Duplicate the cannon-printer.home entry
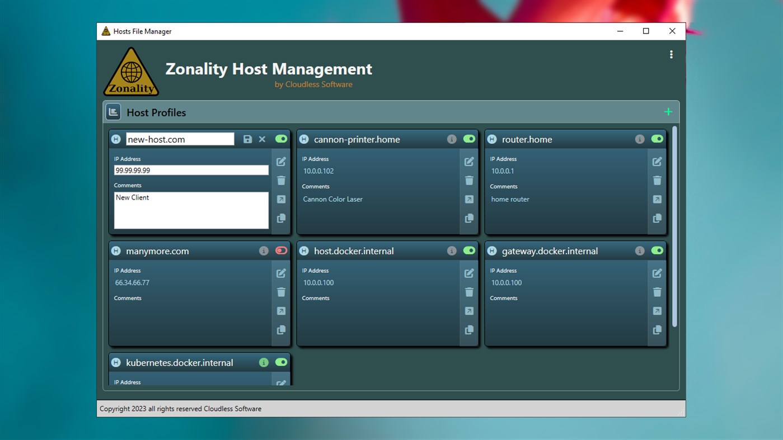 pos(469,218)
